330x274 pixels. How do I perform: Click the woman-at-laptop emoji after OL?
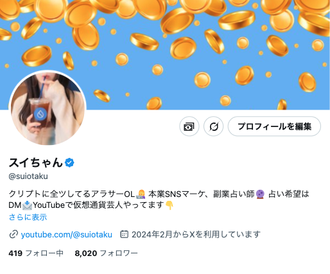(x=141, y=194)
